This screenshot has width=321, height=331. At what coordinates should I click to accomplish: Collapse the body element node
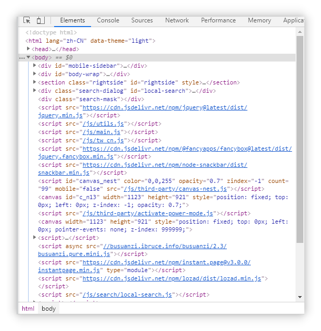point(29,57)
